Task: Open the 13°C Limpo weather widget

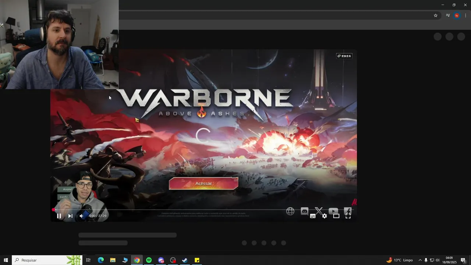Action: [x=400, y=260]
